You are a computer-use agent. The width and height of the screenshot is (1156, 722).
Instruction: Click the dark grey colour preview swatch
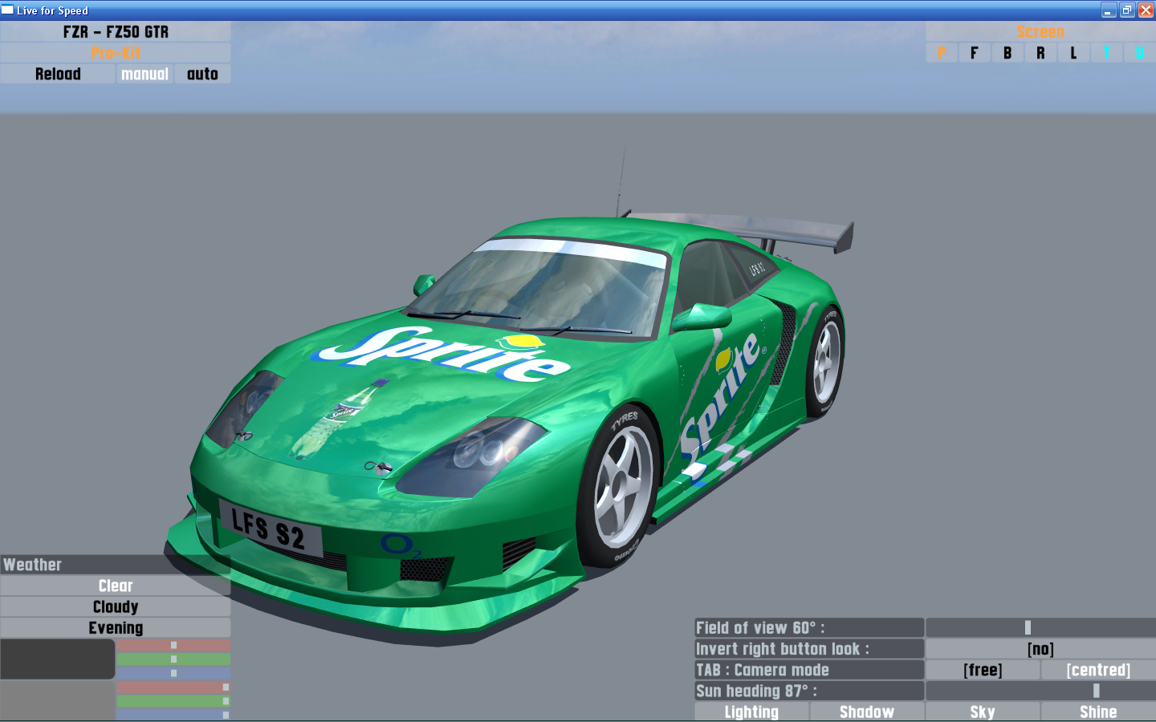click(58, 659)
